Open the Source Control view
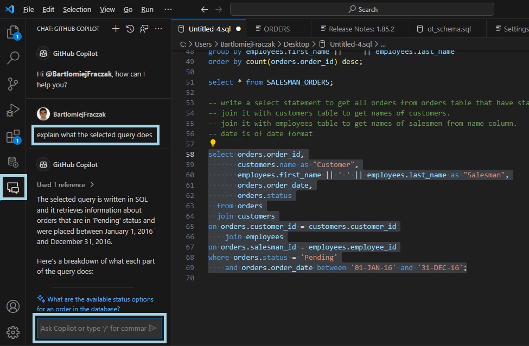 (13, 84)
